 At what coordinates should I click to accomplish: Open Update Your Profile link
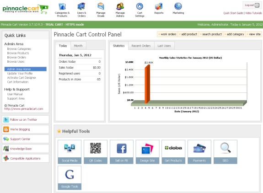20,74
